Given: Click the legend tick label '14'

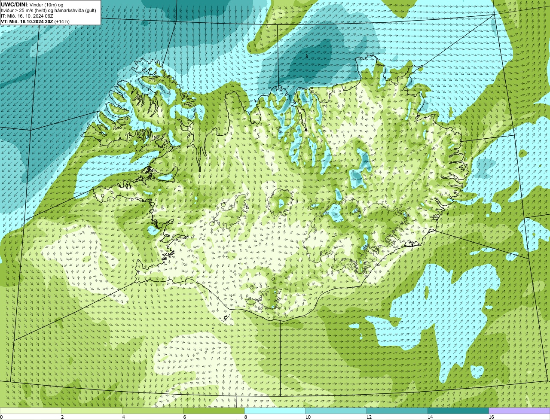Looking at the screenshot, I should pyautogui.click(x=430, y=417).
